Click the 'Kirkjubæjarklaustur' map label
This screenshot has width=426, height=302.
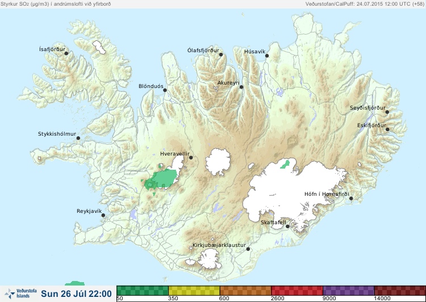tap(219, 245)
